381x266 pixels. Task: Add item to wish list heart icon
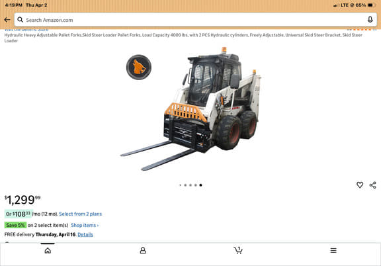[x=360, y=185]
